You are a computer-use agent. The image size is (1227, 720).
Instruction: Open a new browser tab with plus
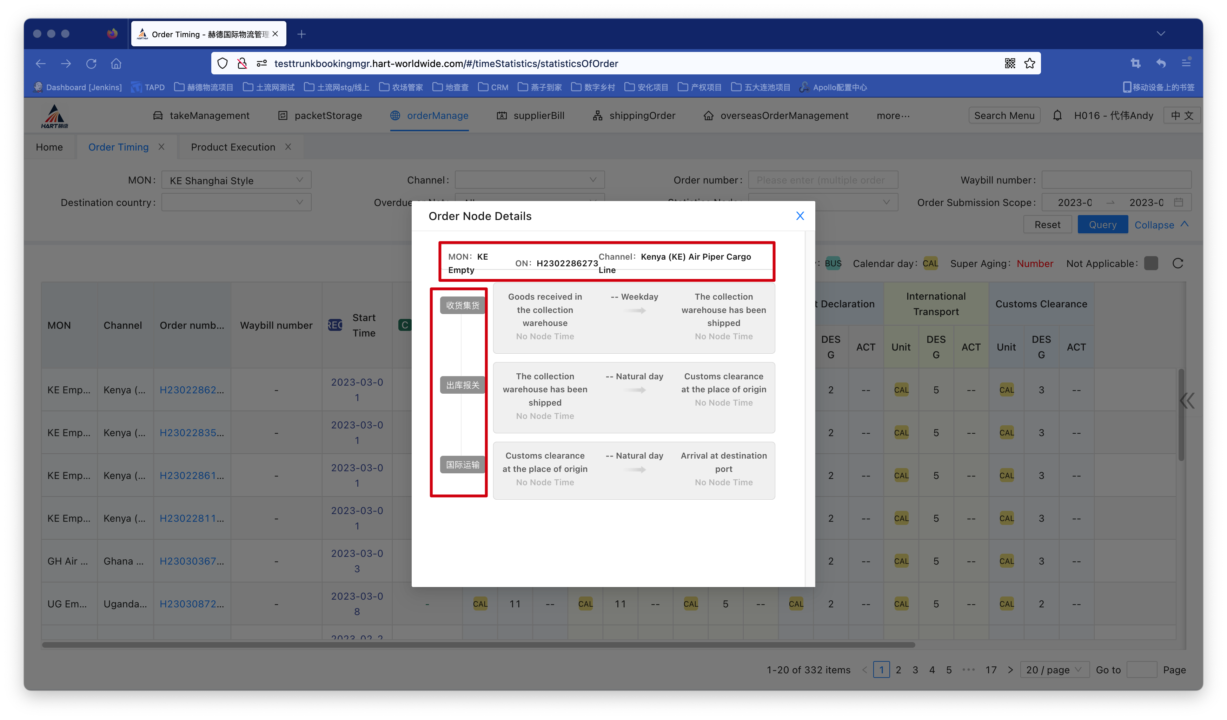[301, 34]
